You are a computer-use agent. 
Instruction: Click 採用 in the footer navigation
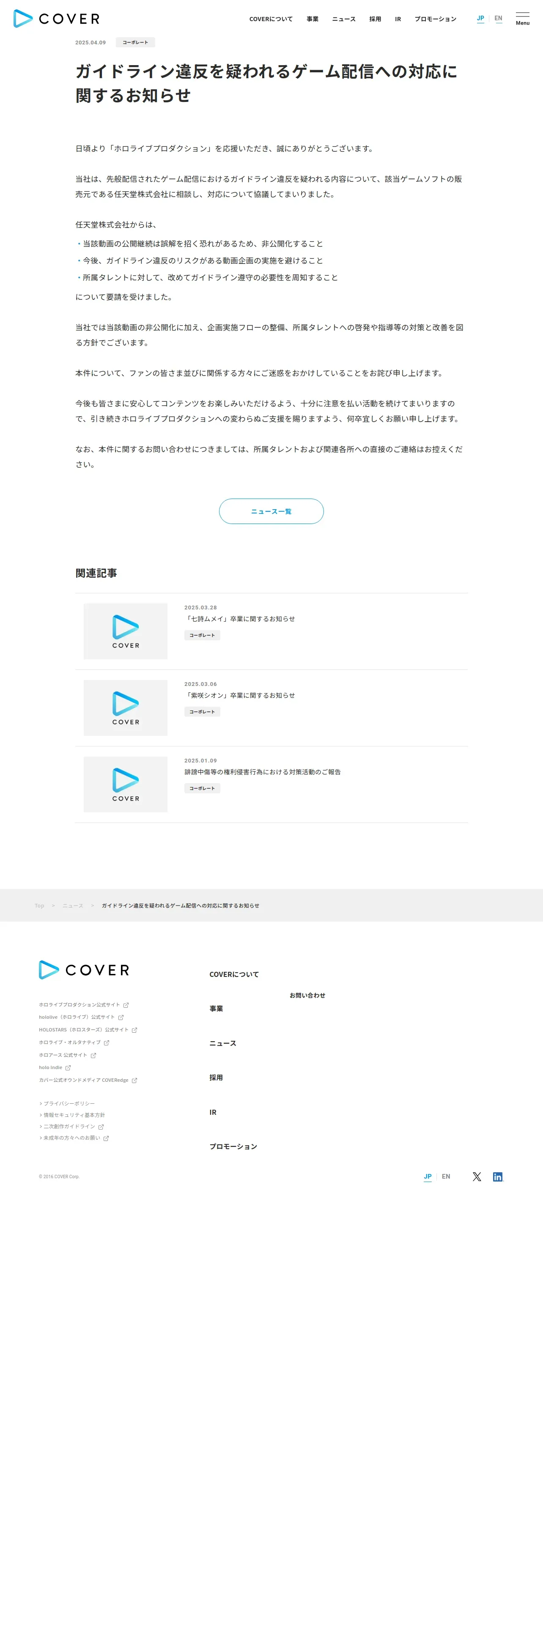pos(216,1078)
